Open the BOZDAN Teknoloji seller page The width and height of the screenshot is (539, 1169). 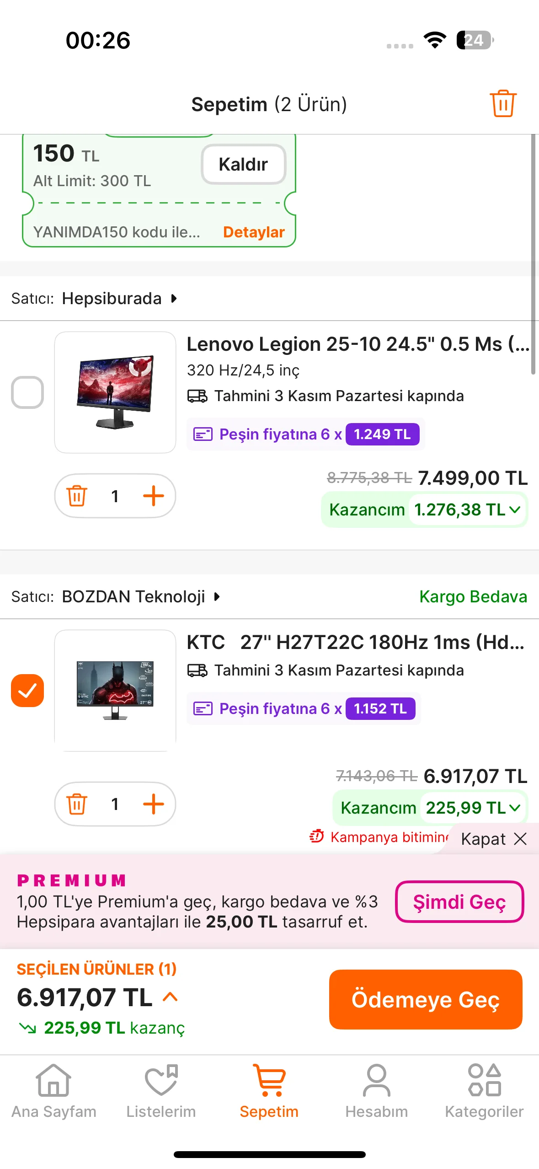click(x=140, y=597)
